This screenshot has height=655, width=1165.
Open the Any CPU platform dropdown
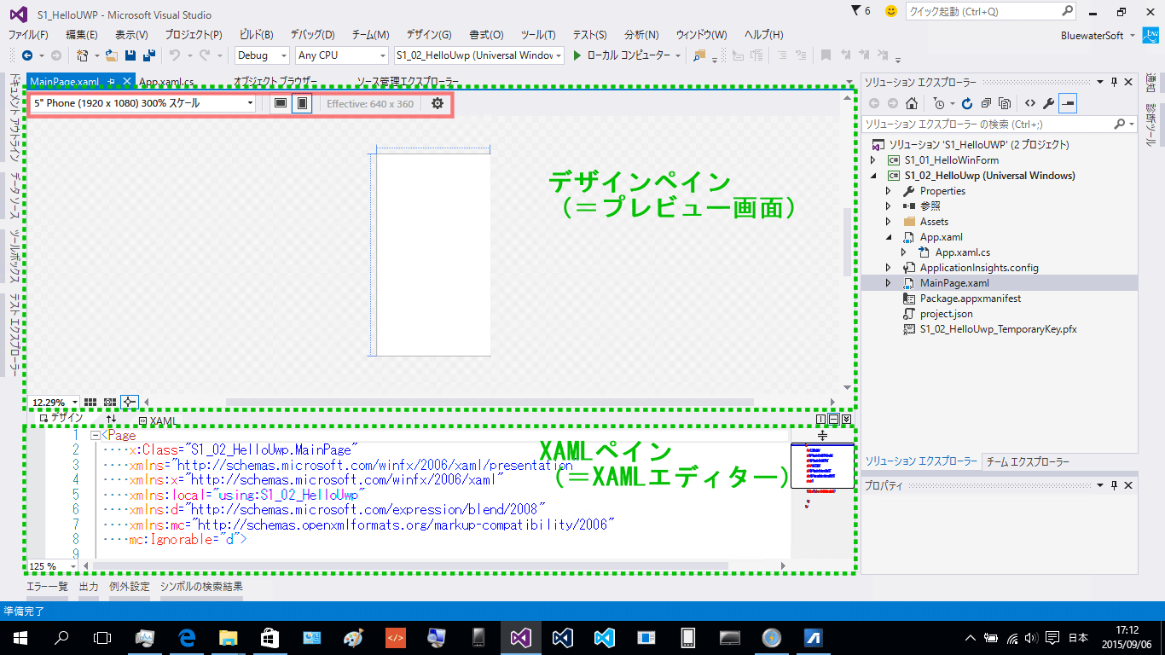point(341,55)
